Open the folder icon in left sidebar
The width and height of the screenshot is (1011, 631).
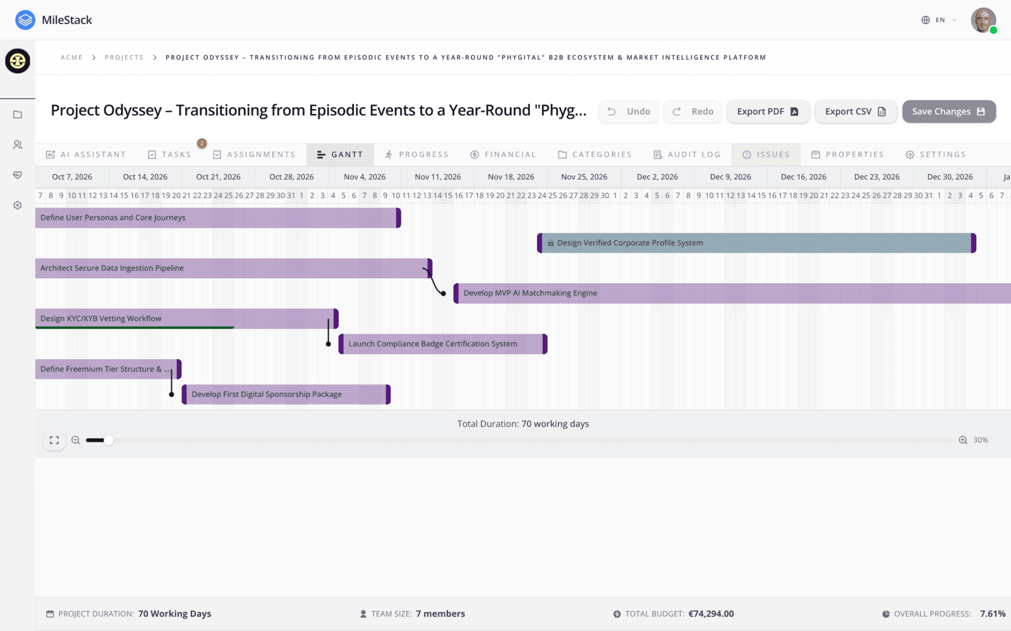pos(18,115)
